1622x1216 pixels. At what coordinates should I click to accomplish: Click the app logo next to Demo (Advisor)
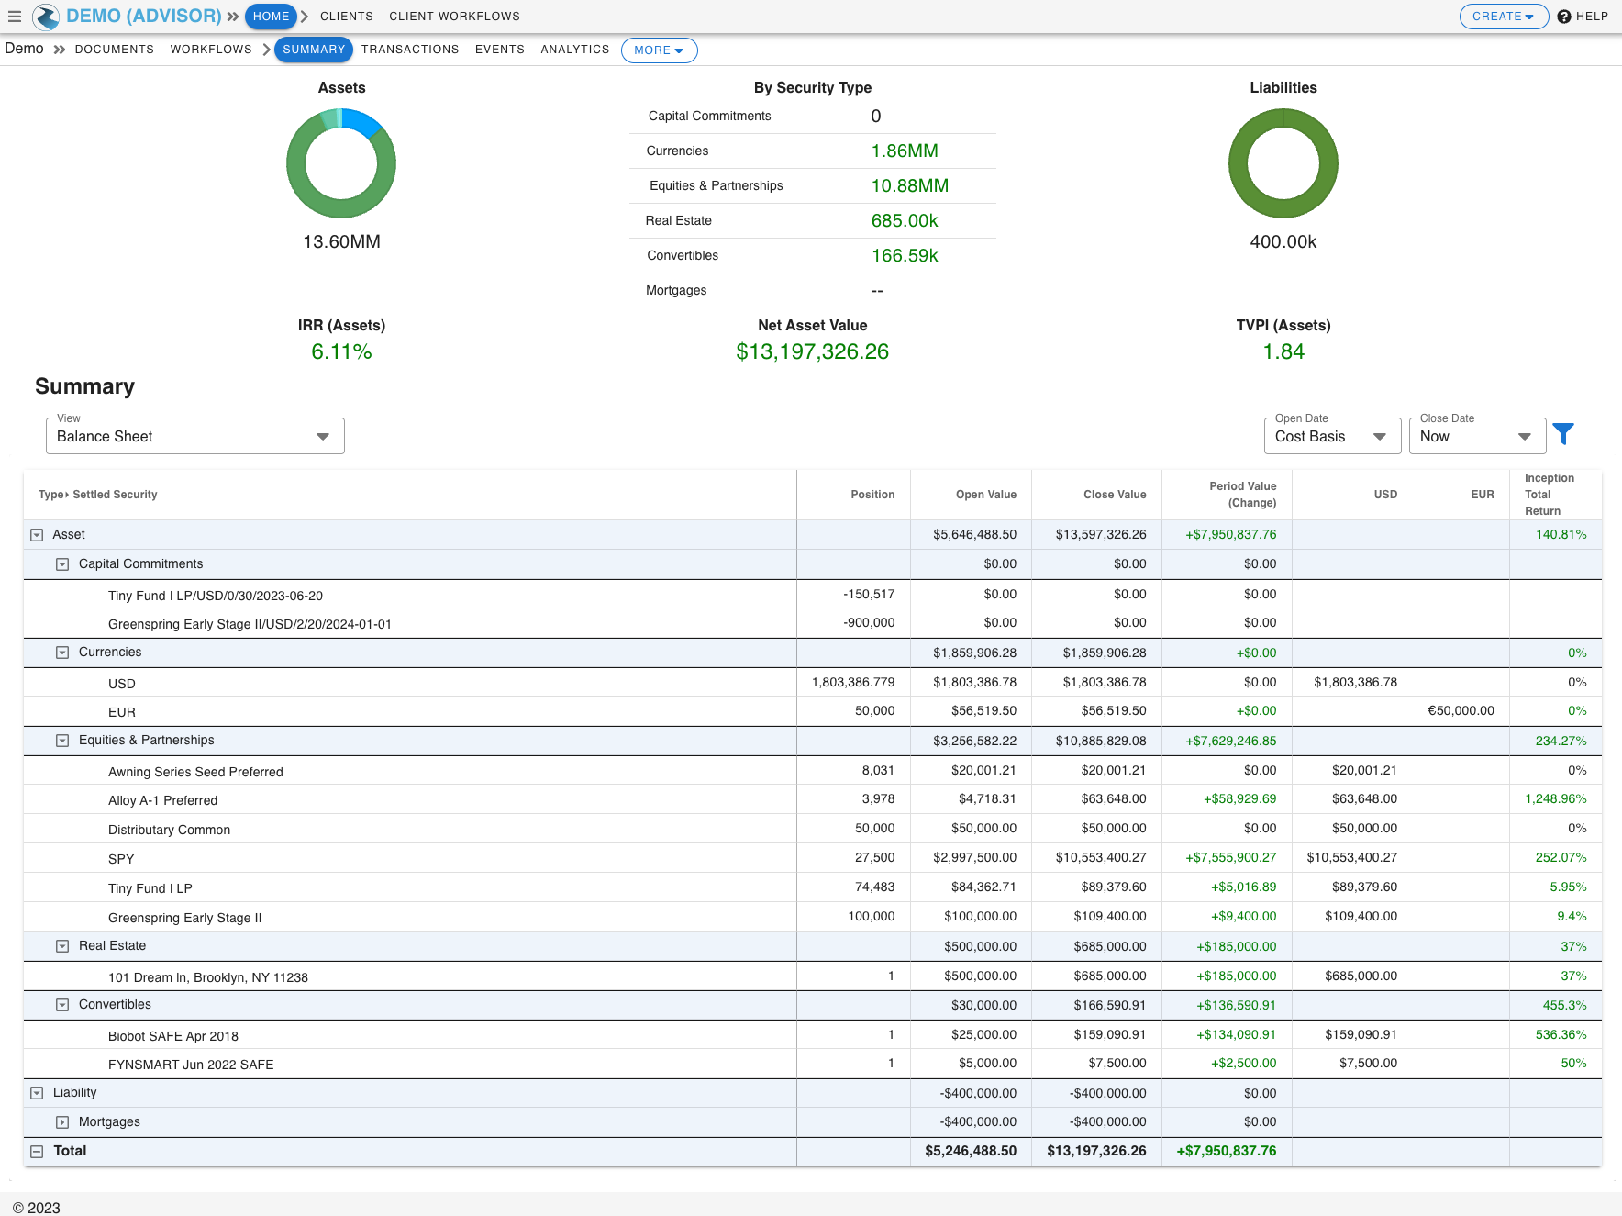(x=46, y=17)
